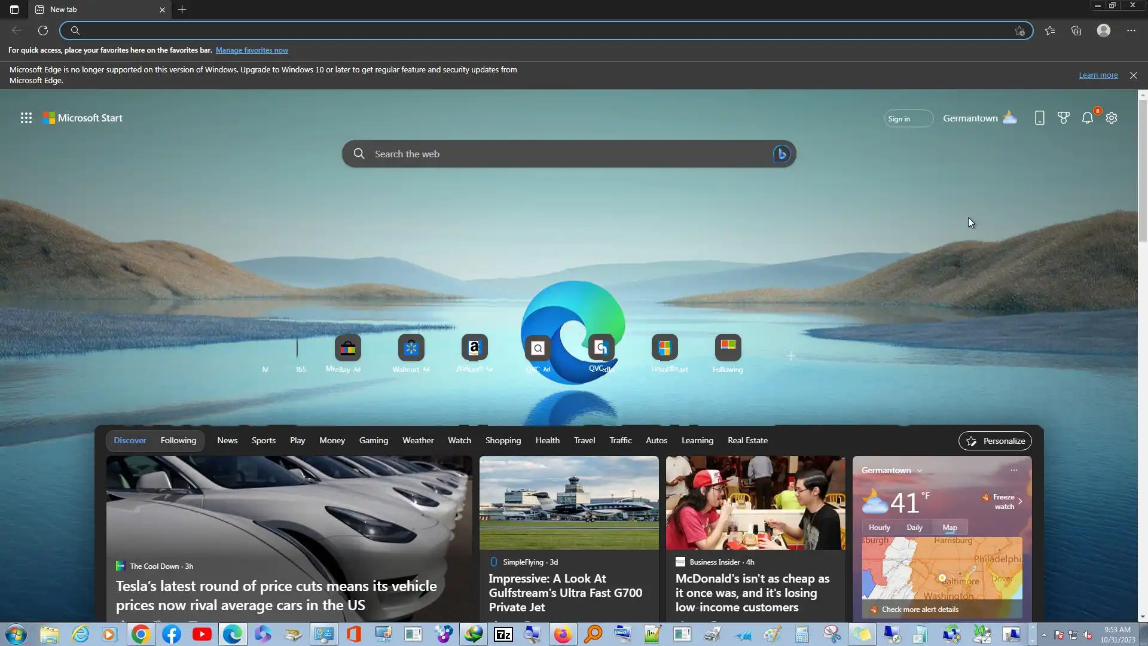Open page settings gear icon
This screenshot has height=646, width=1148.
[1112, 118]
